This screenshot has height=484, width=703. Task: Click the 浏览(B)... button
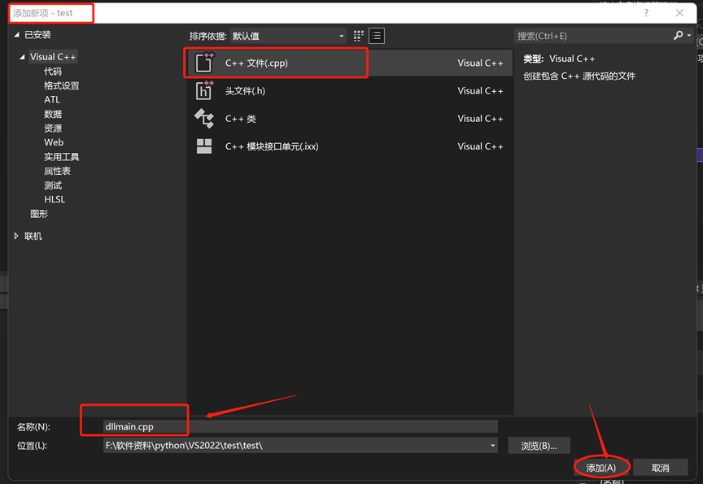[x=539, y=446]
